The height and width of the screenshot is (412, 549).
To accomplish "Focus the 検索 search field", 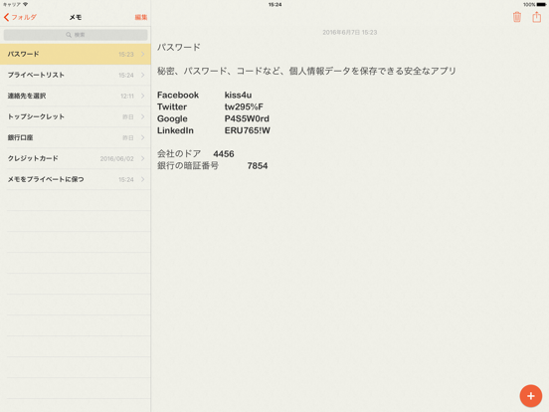I will (x=76, y=35).
